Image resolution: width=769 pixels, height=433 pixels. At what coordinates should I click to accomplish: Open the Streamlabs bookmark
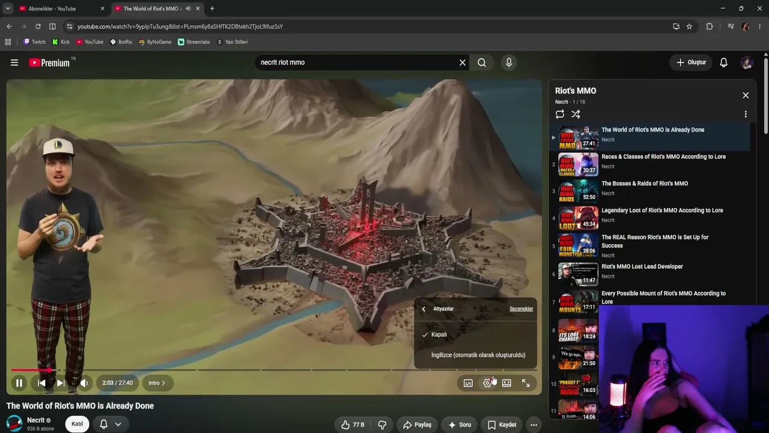(x=194, y=42)
